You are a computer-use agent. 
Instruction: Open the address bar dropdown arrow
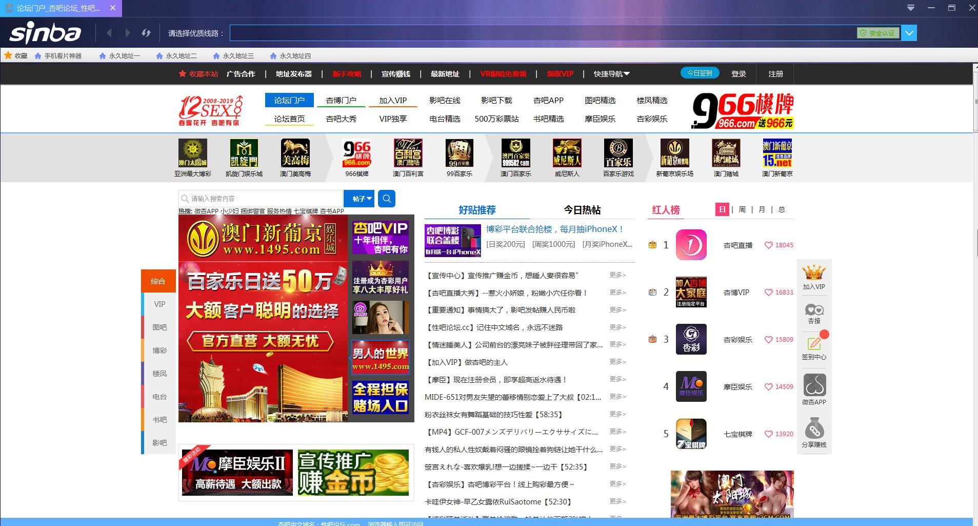909,33
